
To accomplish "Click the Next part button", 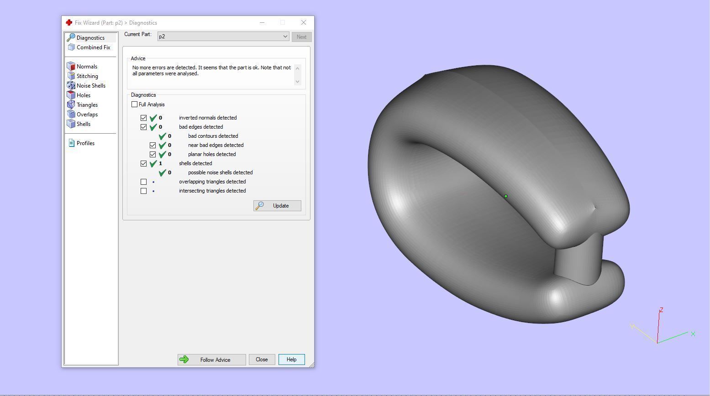I will point(301,37).
